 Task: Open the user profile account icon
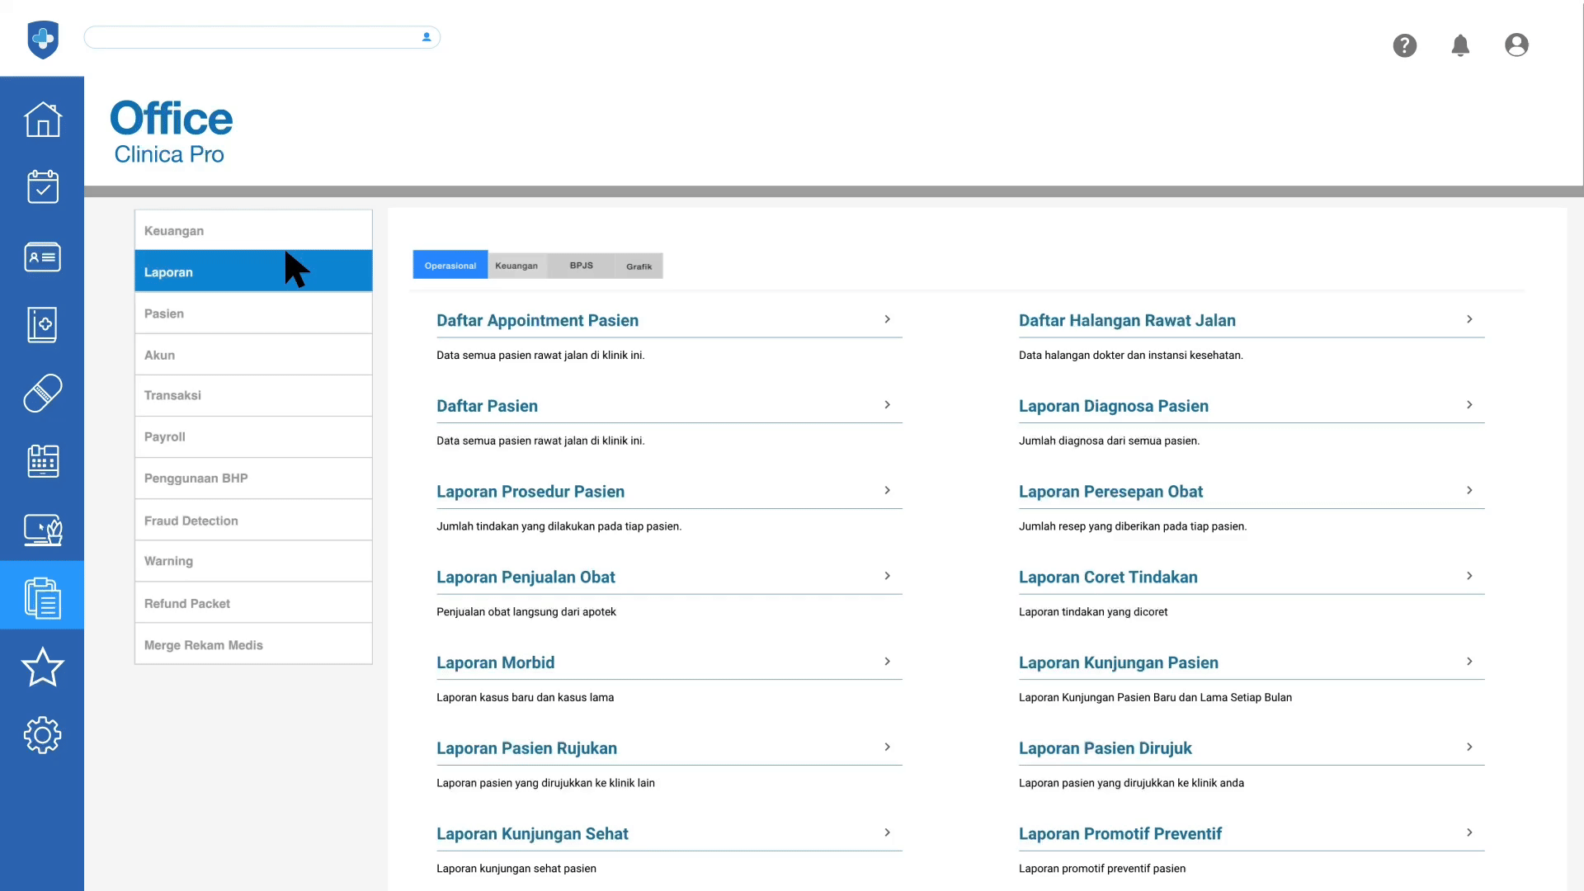click(1516, 45)
